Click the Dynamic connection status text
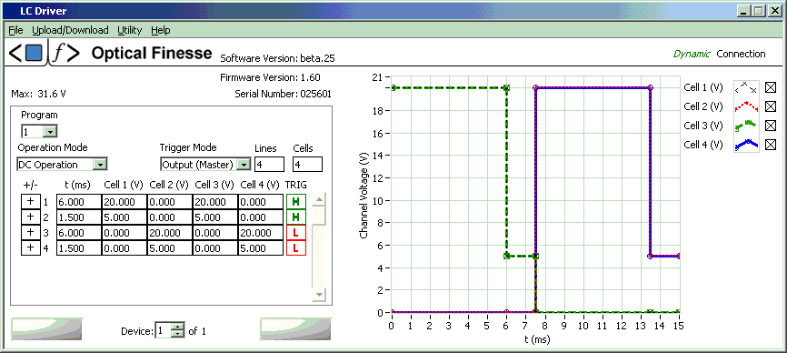This screenshot has height=353, width=787. click(692, 54)
